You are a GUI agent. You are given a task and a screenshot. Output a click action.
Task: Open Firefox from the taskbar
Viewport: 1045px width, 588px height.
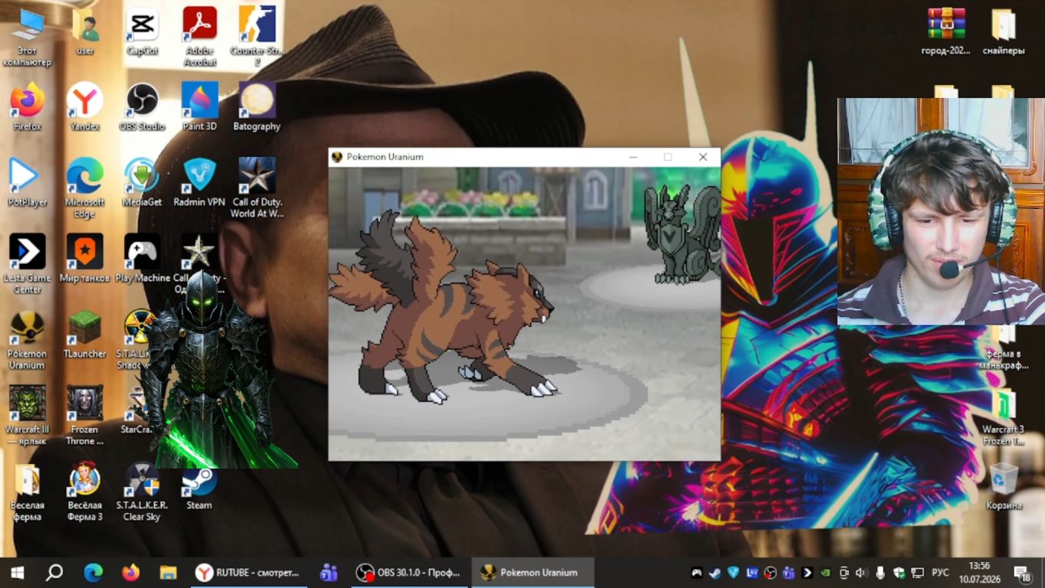(131, 573)
